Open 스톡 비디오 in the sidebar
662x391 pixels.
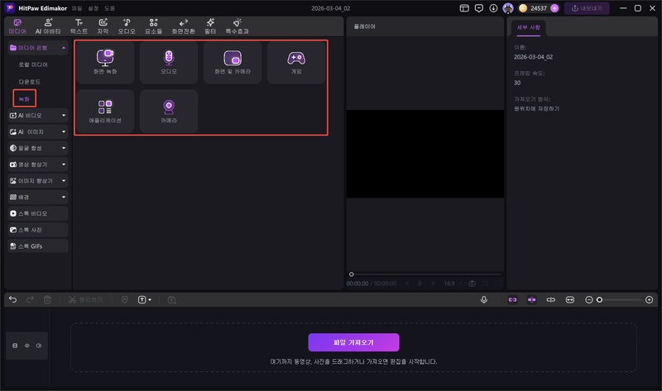point(38,213)
